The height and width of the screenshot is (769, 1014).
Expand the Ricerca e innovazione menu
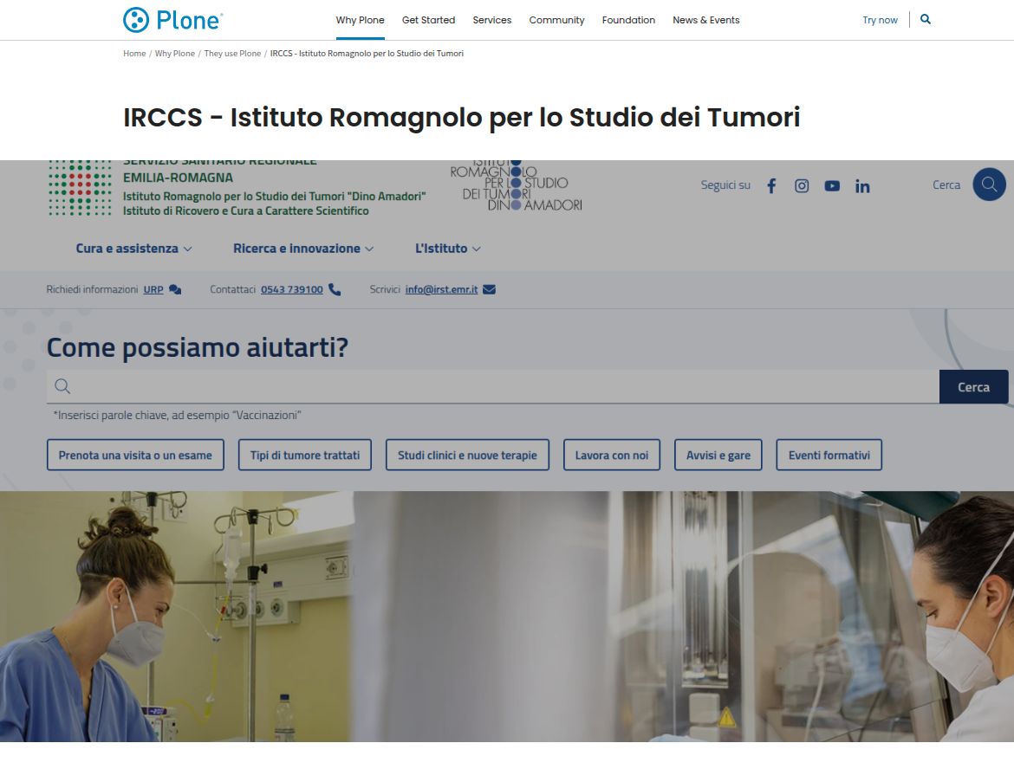point(303,249)
